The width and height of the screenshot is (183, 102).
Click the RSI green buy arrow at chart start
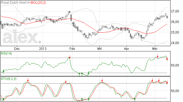[3, 72]
